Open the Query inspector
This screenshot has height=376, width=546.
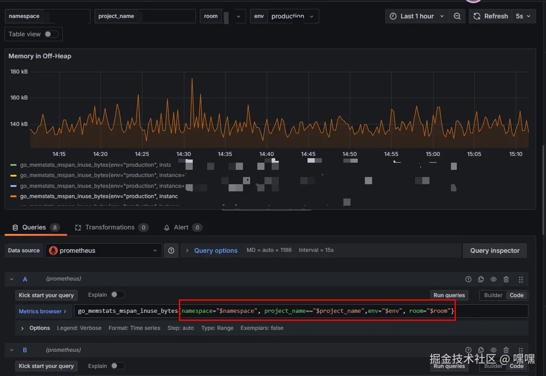click(x=495, y=251)
